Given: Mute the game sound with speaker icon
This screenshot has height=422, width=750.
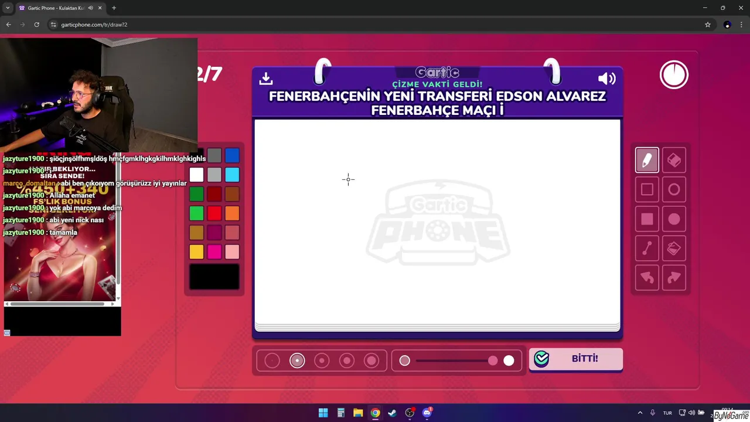Looking at the screenshot, I should pos(606,79).
